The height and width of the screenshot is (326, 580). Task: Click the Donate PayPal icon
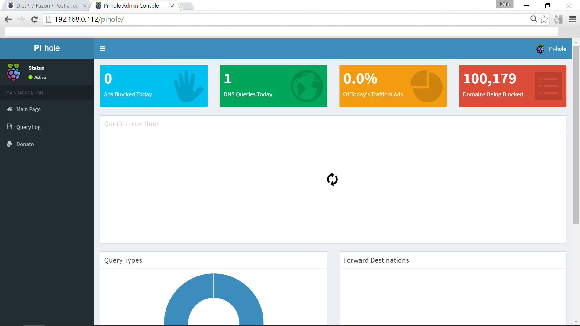(10, 144)
